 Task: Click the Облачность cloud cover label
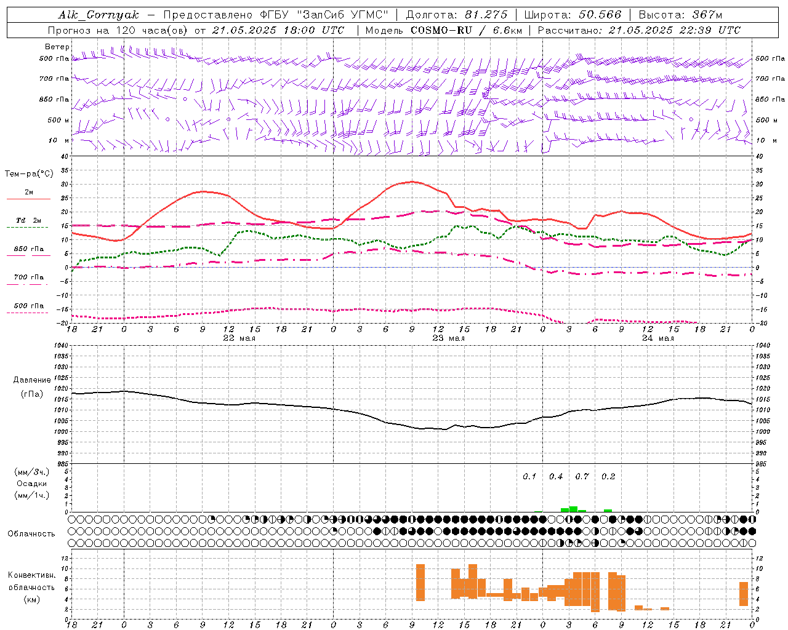pos(31,534)
